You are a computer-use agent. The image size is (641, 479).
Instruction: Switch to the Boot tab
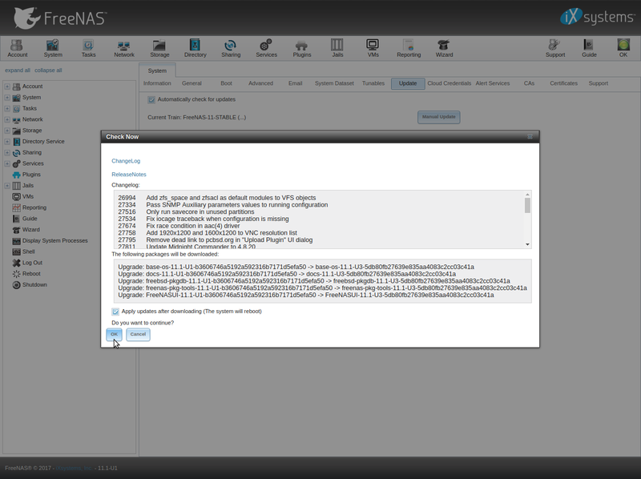pyautogui.click(x=226, y=83)
